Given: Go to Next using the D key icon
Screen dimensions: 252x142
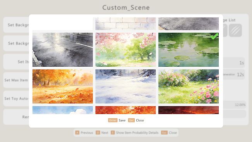Looking at the screenshot, I should pyautogui.click(x=98, y=133).
